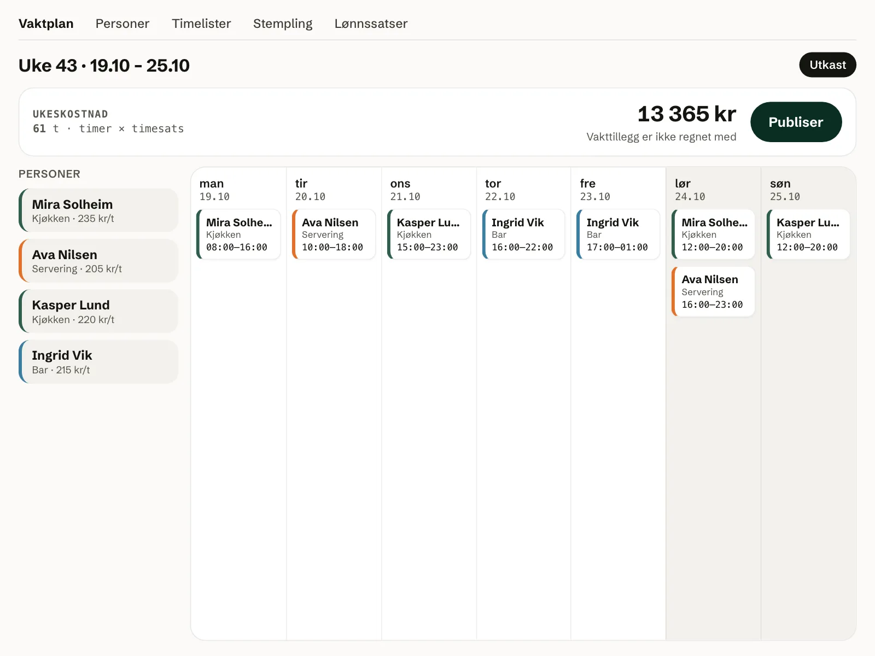This screenshot has height=656, width=875.
Task: Switch to the Personer tab
Action: coord(122,24)
